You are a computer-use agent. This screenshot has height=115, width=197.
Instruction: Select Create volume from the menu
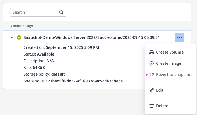coord(170,52)
